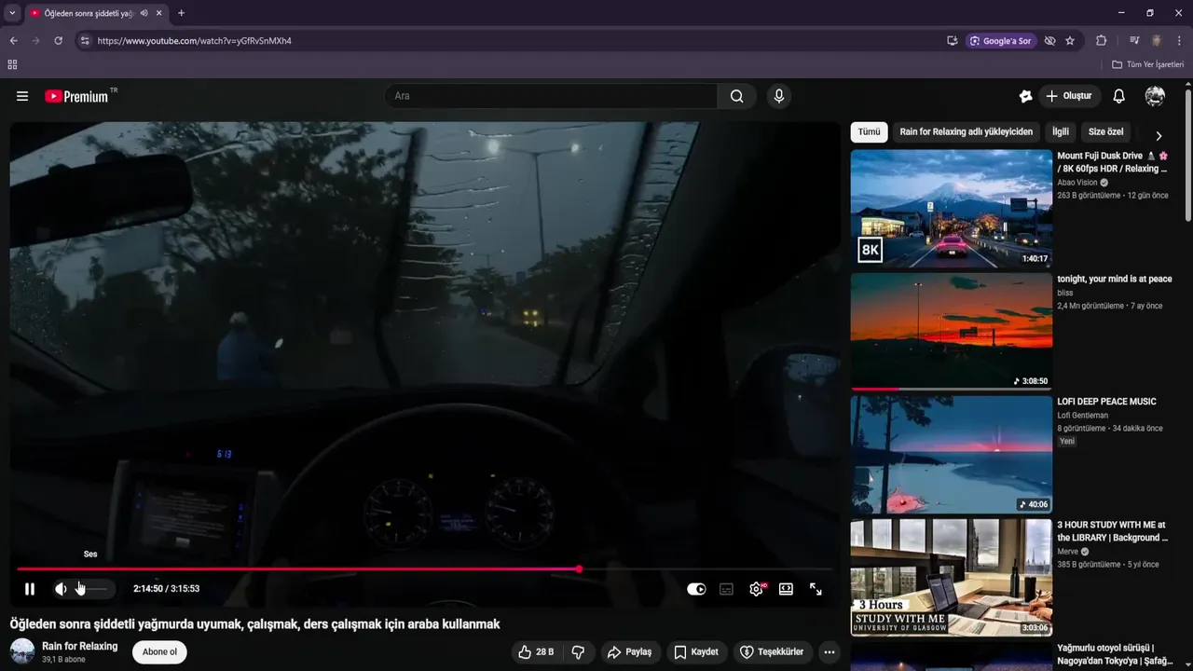Open LOFI DEEP PEACE MUSIC thumbnail
The image size is (1193, 671).
[x=952, y=455]
